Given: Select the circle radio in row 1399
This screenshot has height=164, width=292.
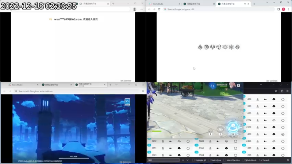Looking at the screenshot, I should click(x=283, y=148).
